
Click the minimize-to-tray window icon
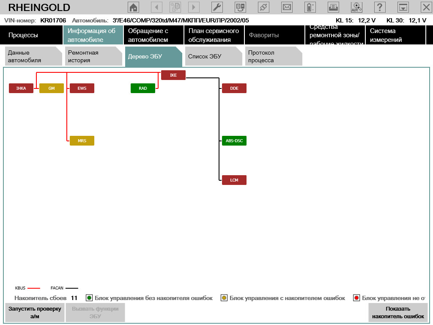click(x=403, y=7)
